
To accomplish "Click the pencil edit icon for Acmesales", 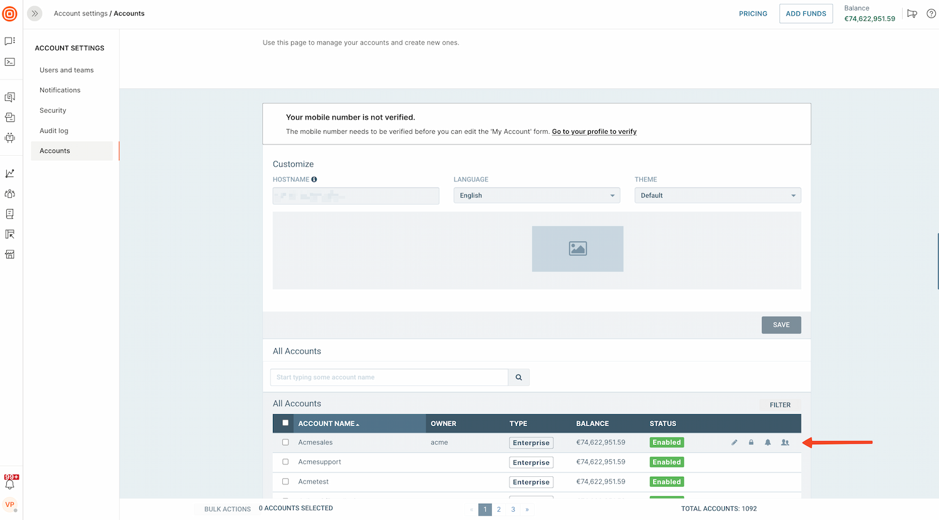I will tap(734, 442).
